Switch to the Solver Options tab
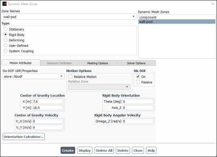Screen dimensions: 217x157 (136, 63)
